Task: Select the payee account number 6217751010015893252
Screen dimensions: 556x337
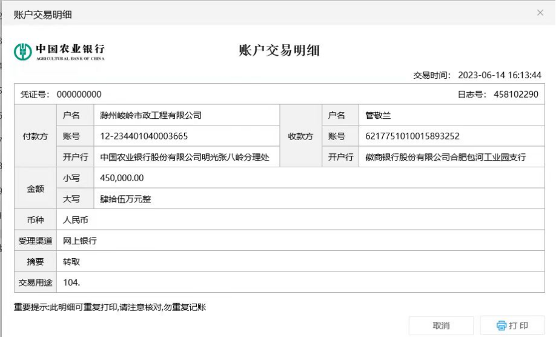Action: pyautogui.click(x=412, y=136)
